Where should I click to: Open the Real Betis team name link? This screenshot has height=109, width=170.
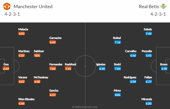[148, 6]
